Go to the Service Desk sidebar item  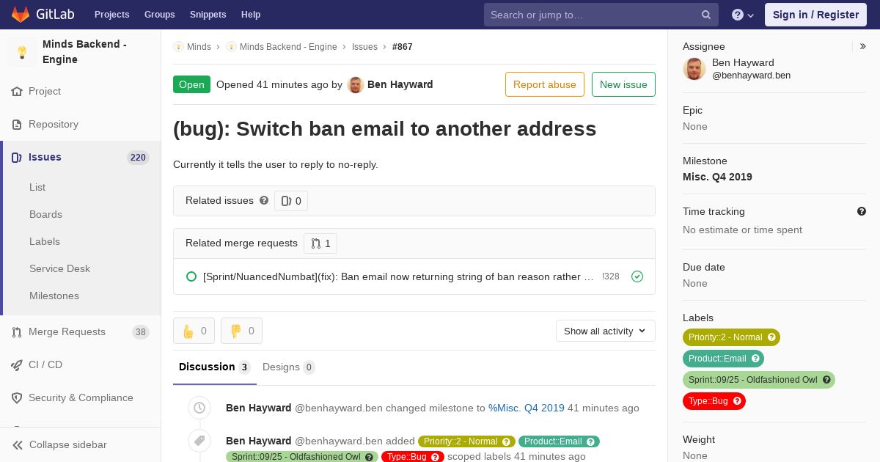pyautogui.click(x=59, y=268)
